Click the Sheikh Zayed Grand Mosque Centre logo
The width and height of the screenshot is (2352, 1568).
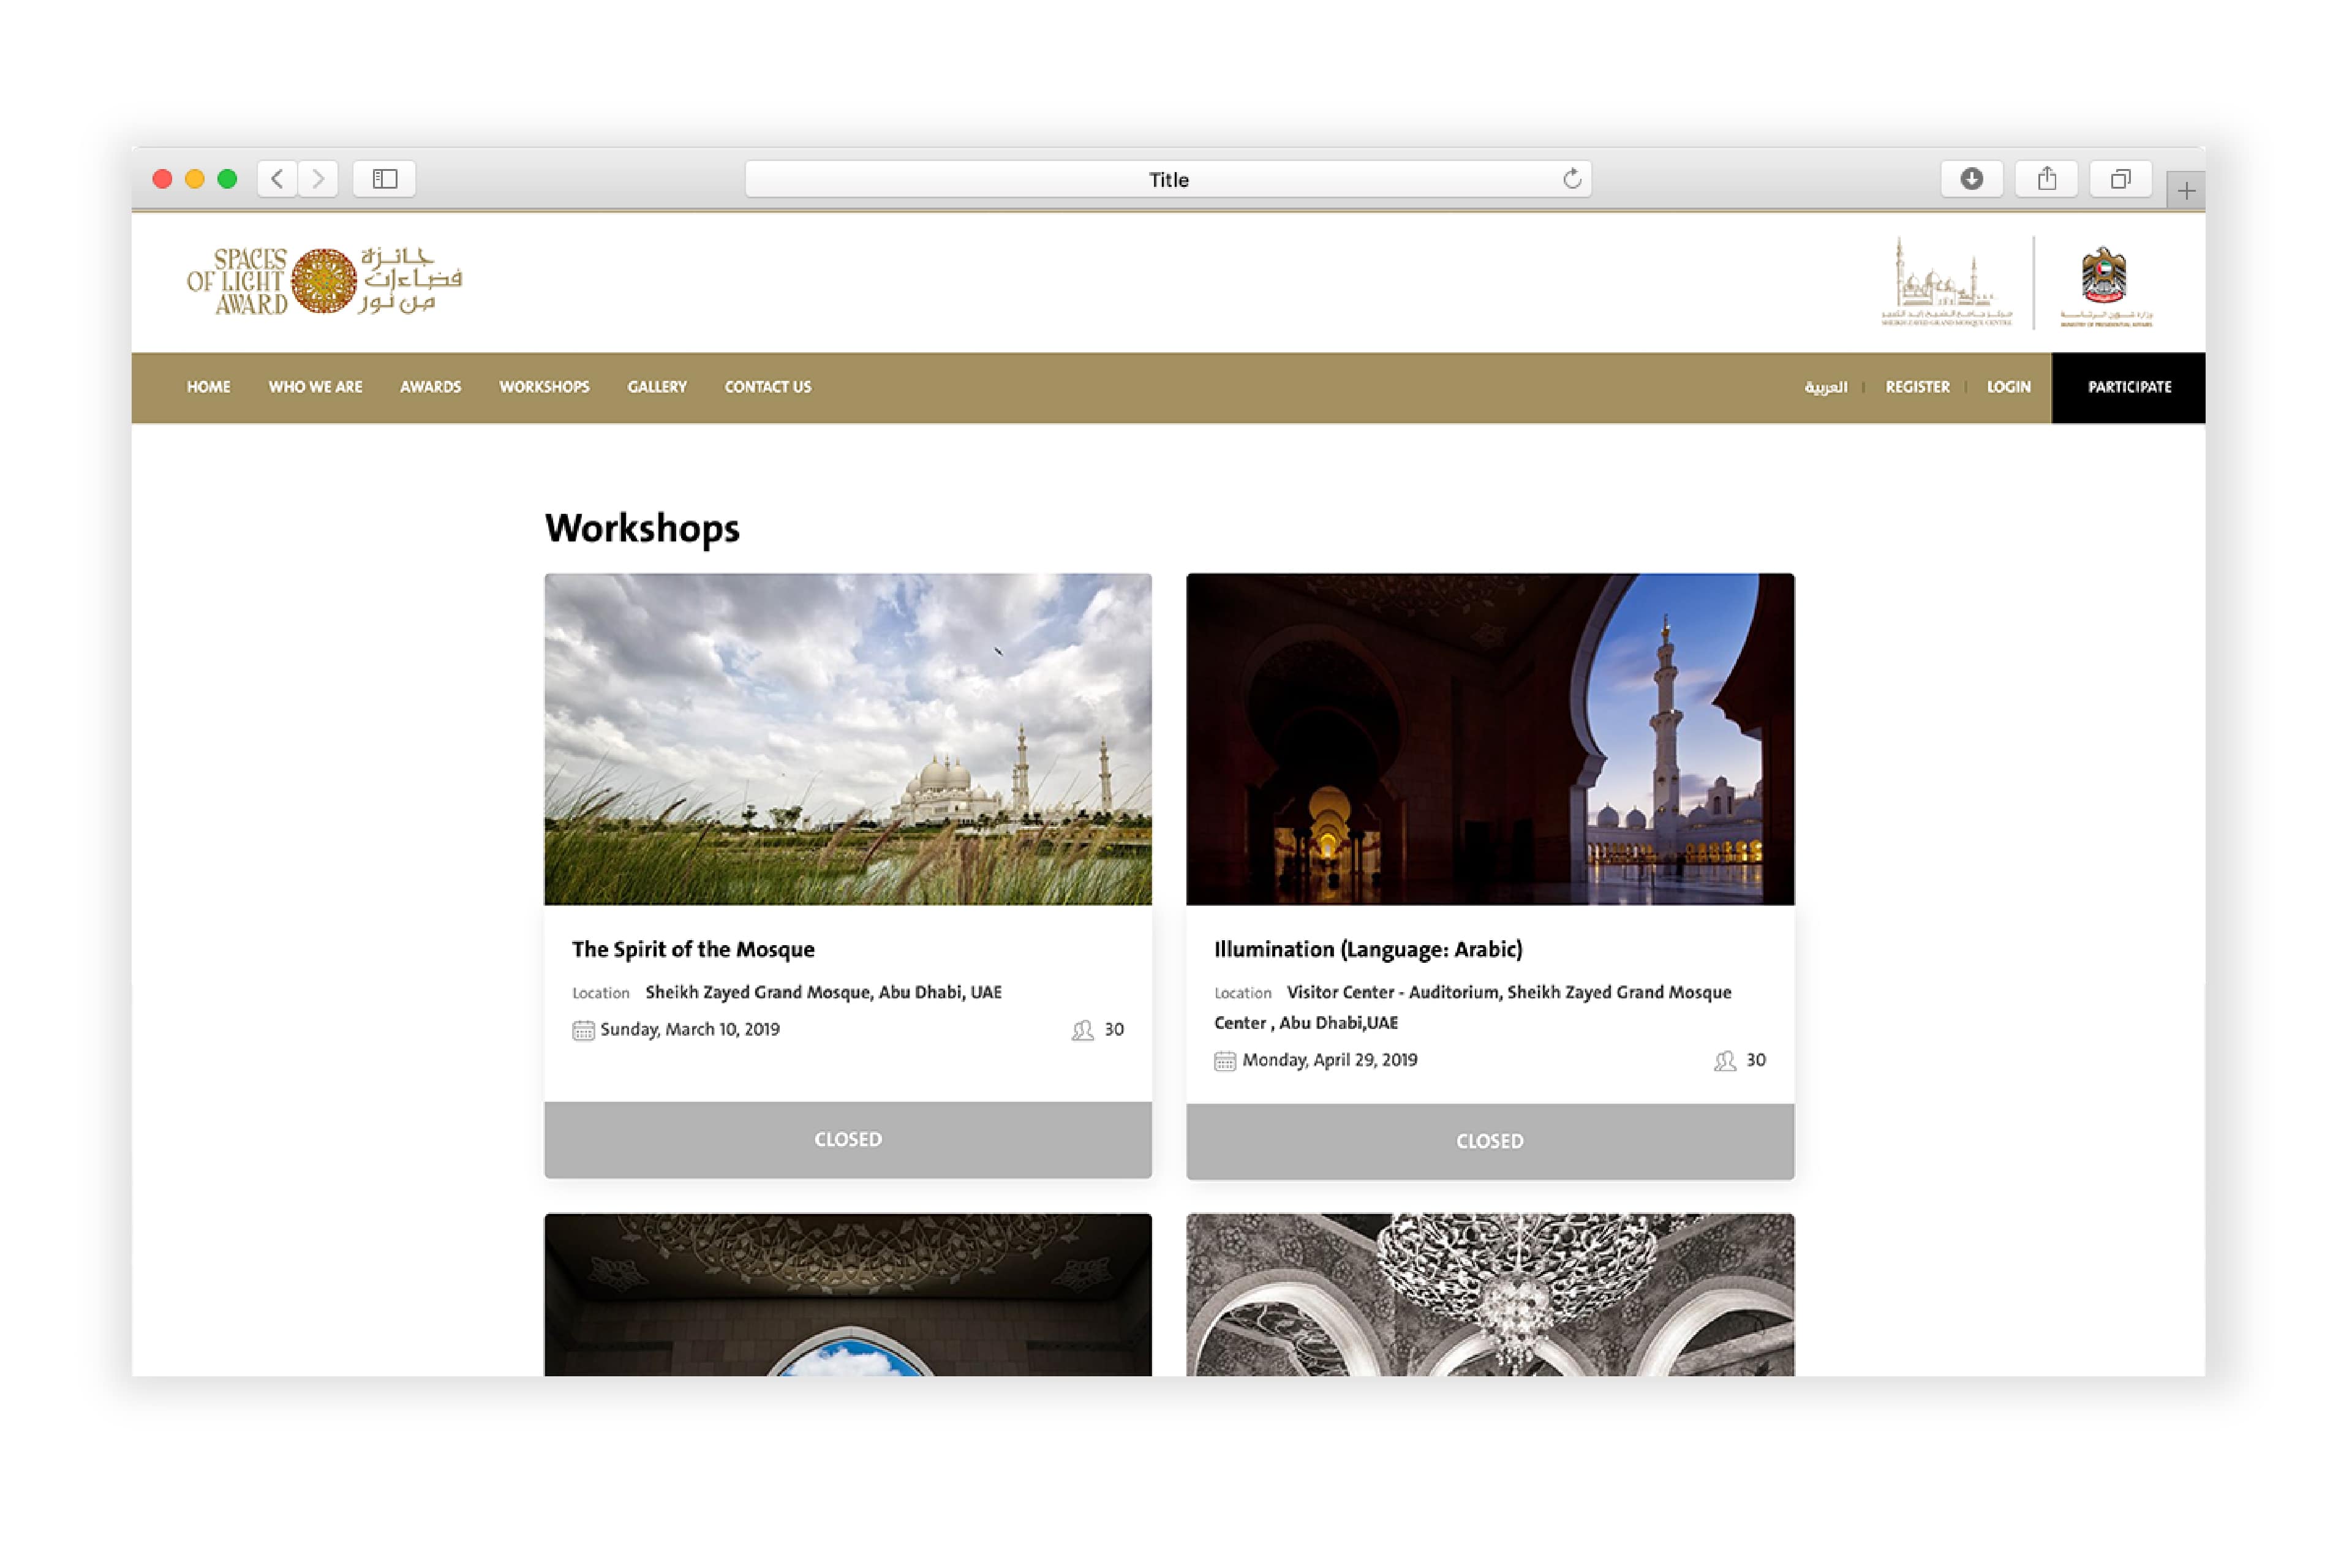(1946, 283)
